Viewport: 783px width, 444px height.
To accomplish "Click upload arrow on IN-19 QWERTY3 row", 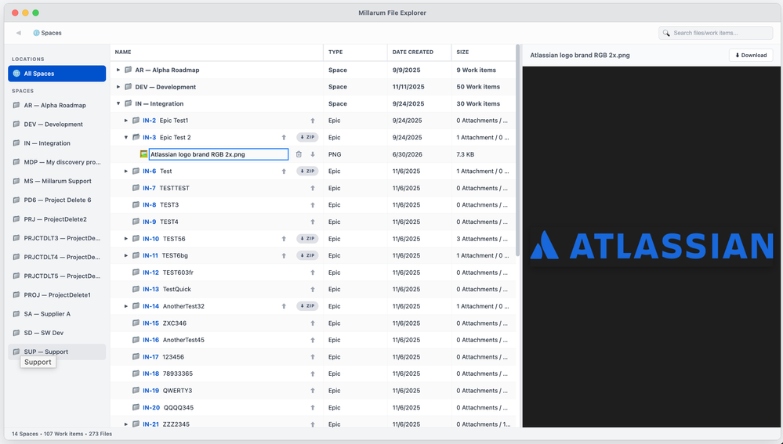I will [313, 391].
